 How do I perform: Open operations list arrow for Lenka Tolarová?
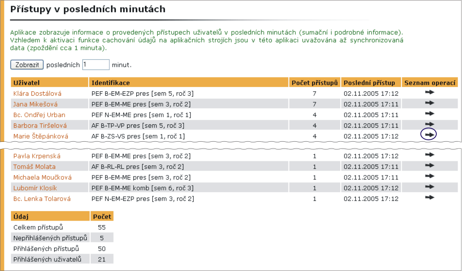429,198
